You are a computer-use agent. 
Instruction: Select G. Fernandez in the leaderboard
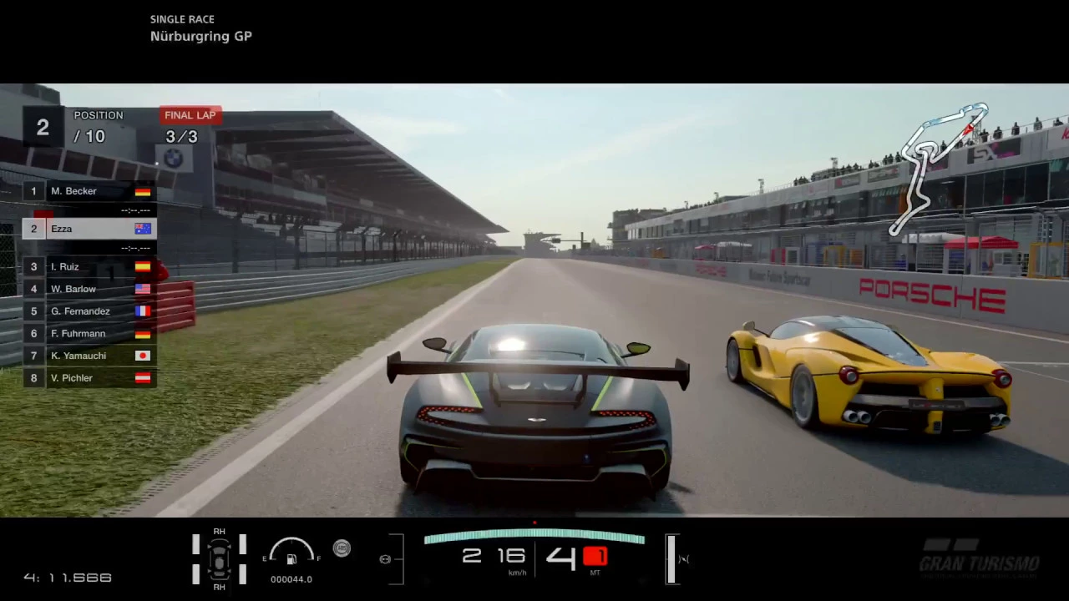tap(89, 311)
